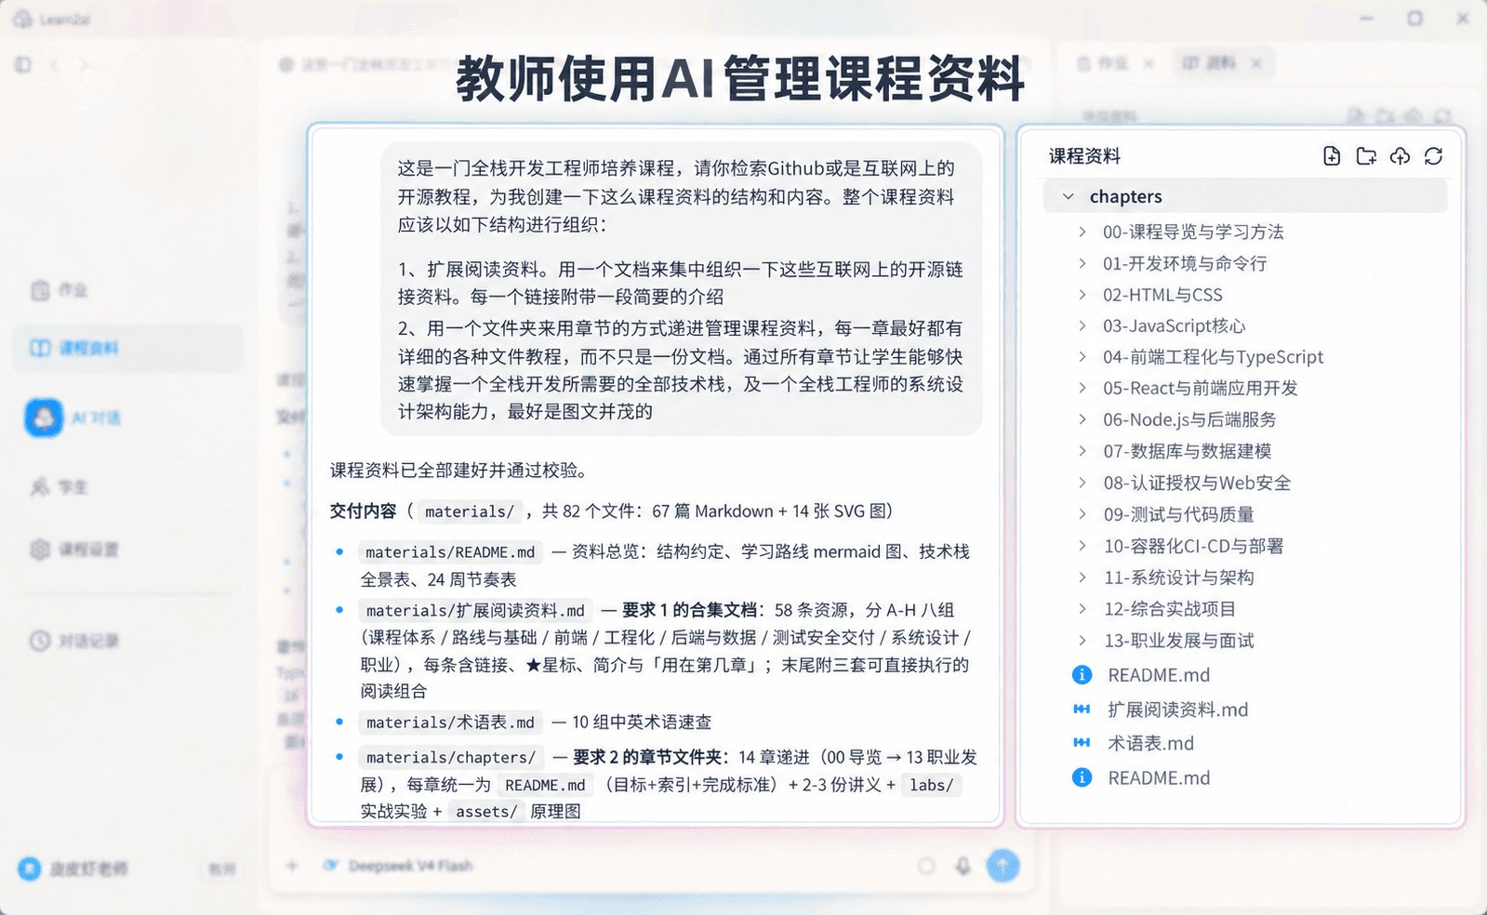Viewport: 1487px width, 915px height.
Task: Click the back arrow in the top toolbar
Action: point(55,64)
